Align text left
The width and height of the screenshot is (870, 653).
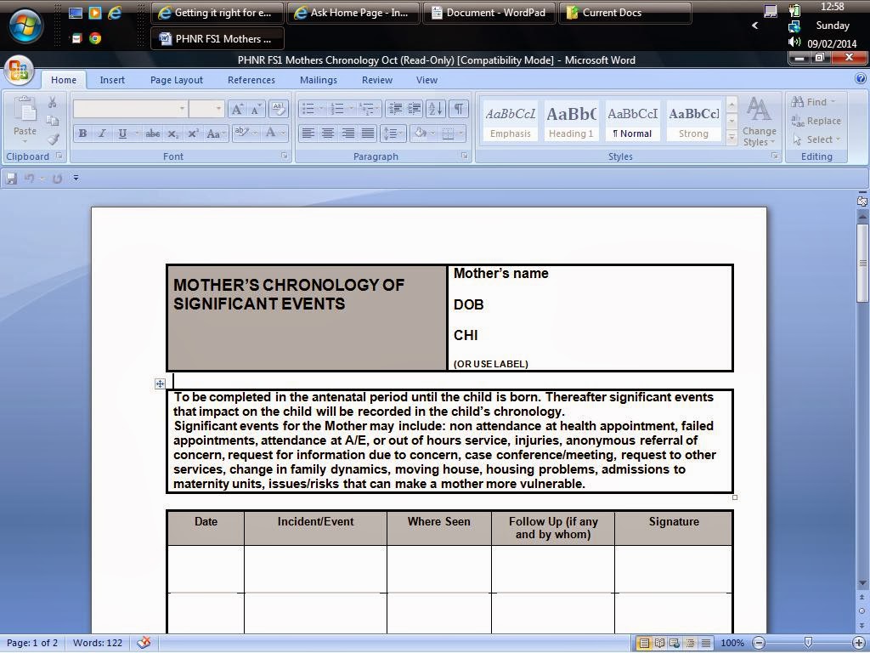pos(308,133)
